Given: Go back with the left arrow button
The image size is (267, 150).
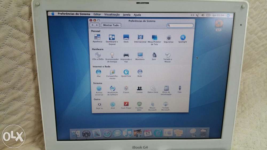Looking at the screenshot, I should tap(92, 25).
